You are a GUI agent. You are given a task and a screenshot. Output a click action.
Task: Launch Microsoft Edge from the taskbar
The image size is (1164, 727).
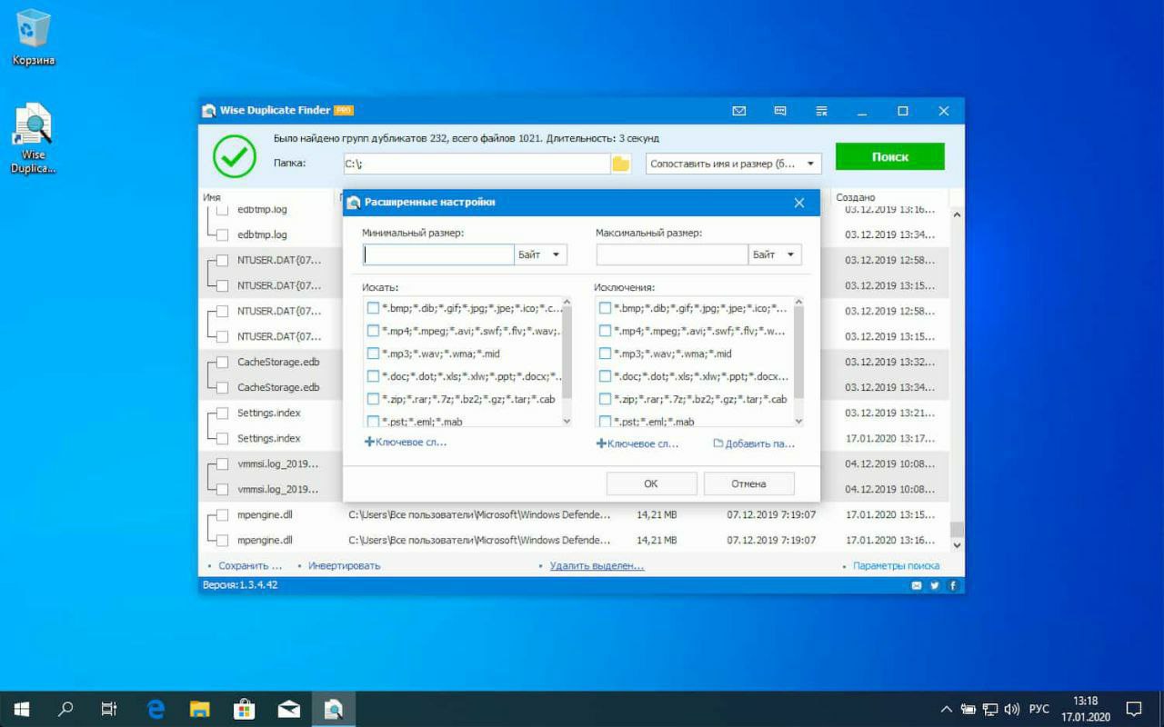(156, 709)
